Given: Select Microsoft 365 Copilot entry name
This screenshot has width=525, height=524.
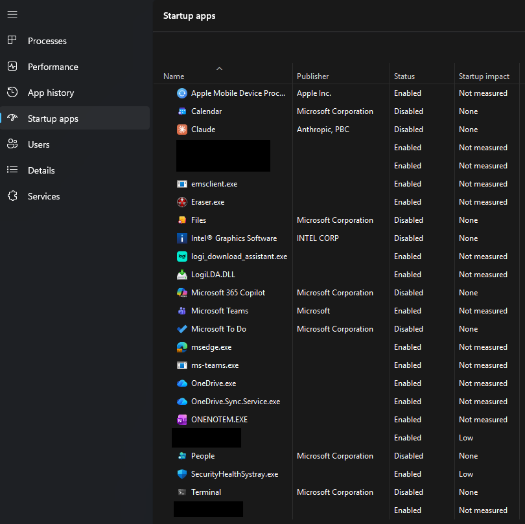Looking at the screenshot, I should [228, 293].
